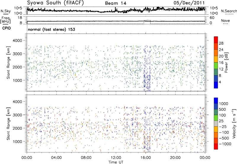Click the date '05/Dec/2011'
Screen dimensions: 237x164
(189, 3)
